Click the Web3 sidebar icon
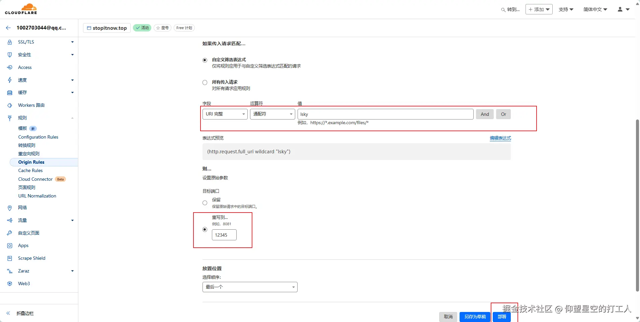The image size is (640, 322). coord(10,284)
